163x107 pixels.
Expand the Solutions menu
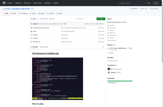coord(18,3)
